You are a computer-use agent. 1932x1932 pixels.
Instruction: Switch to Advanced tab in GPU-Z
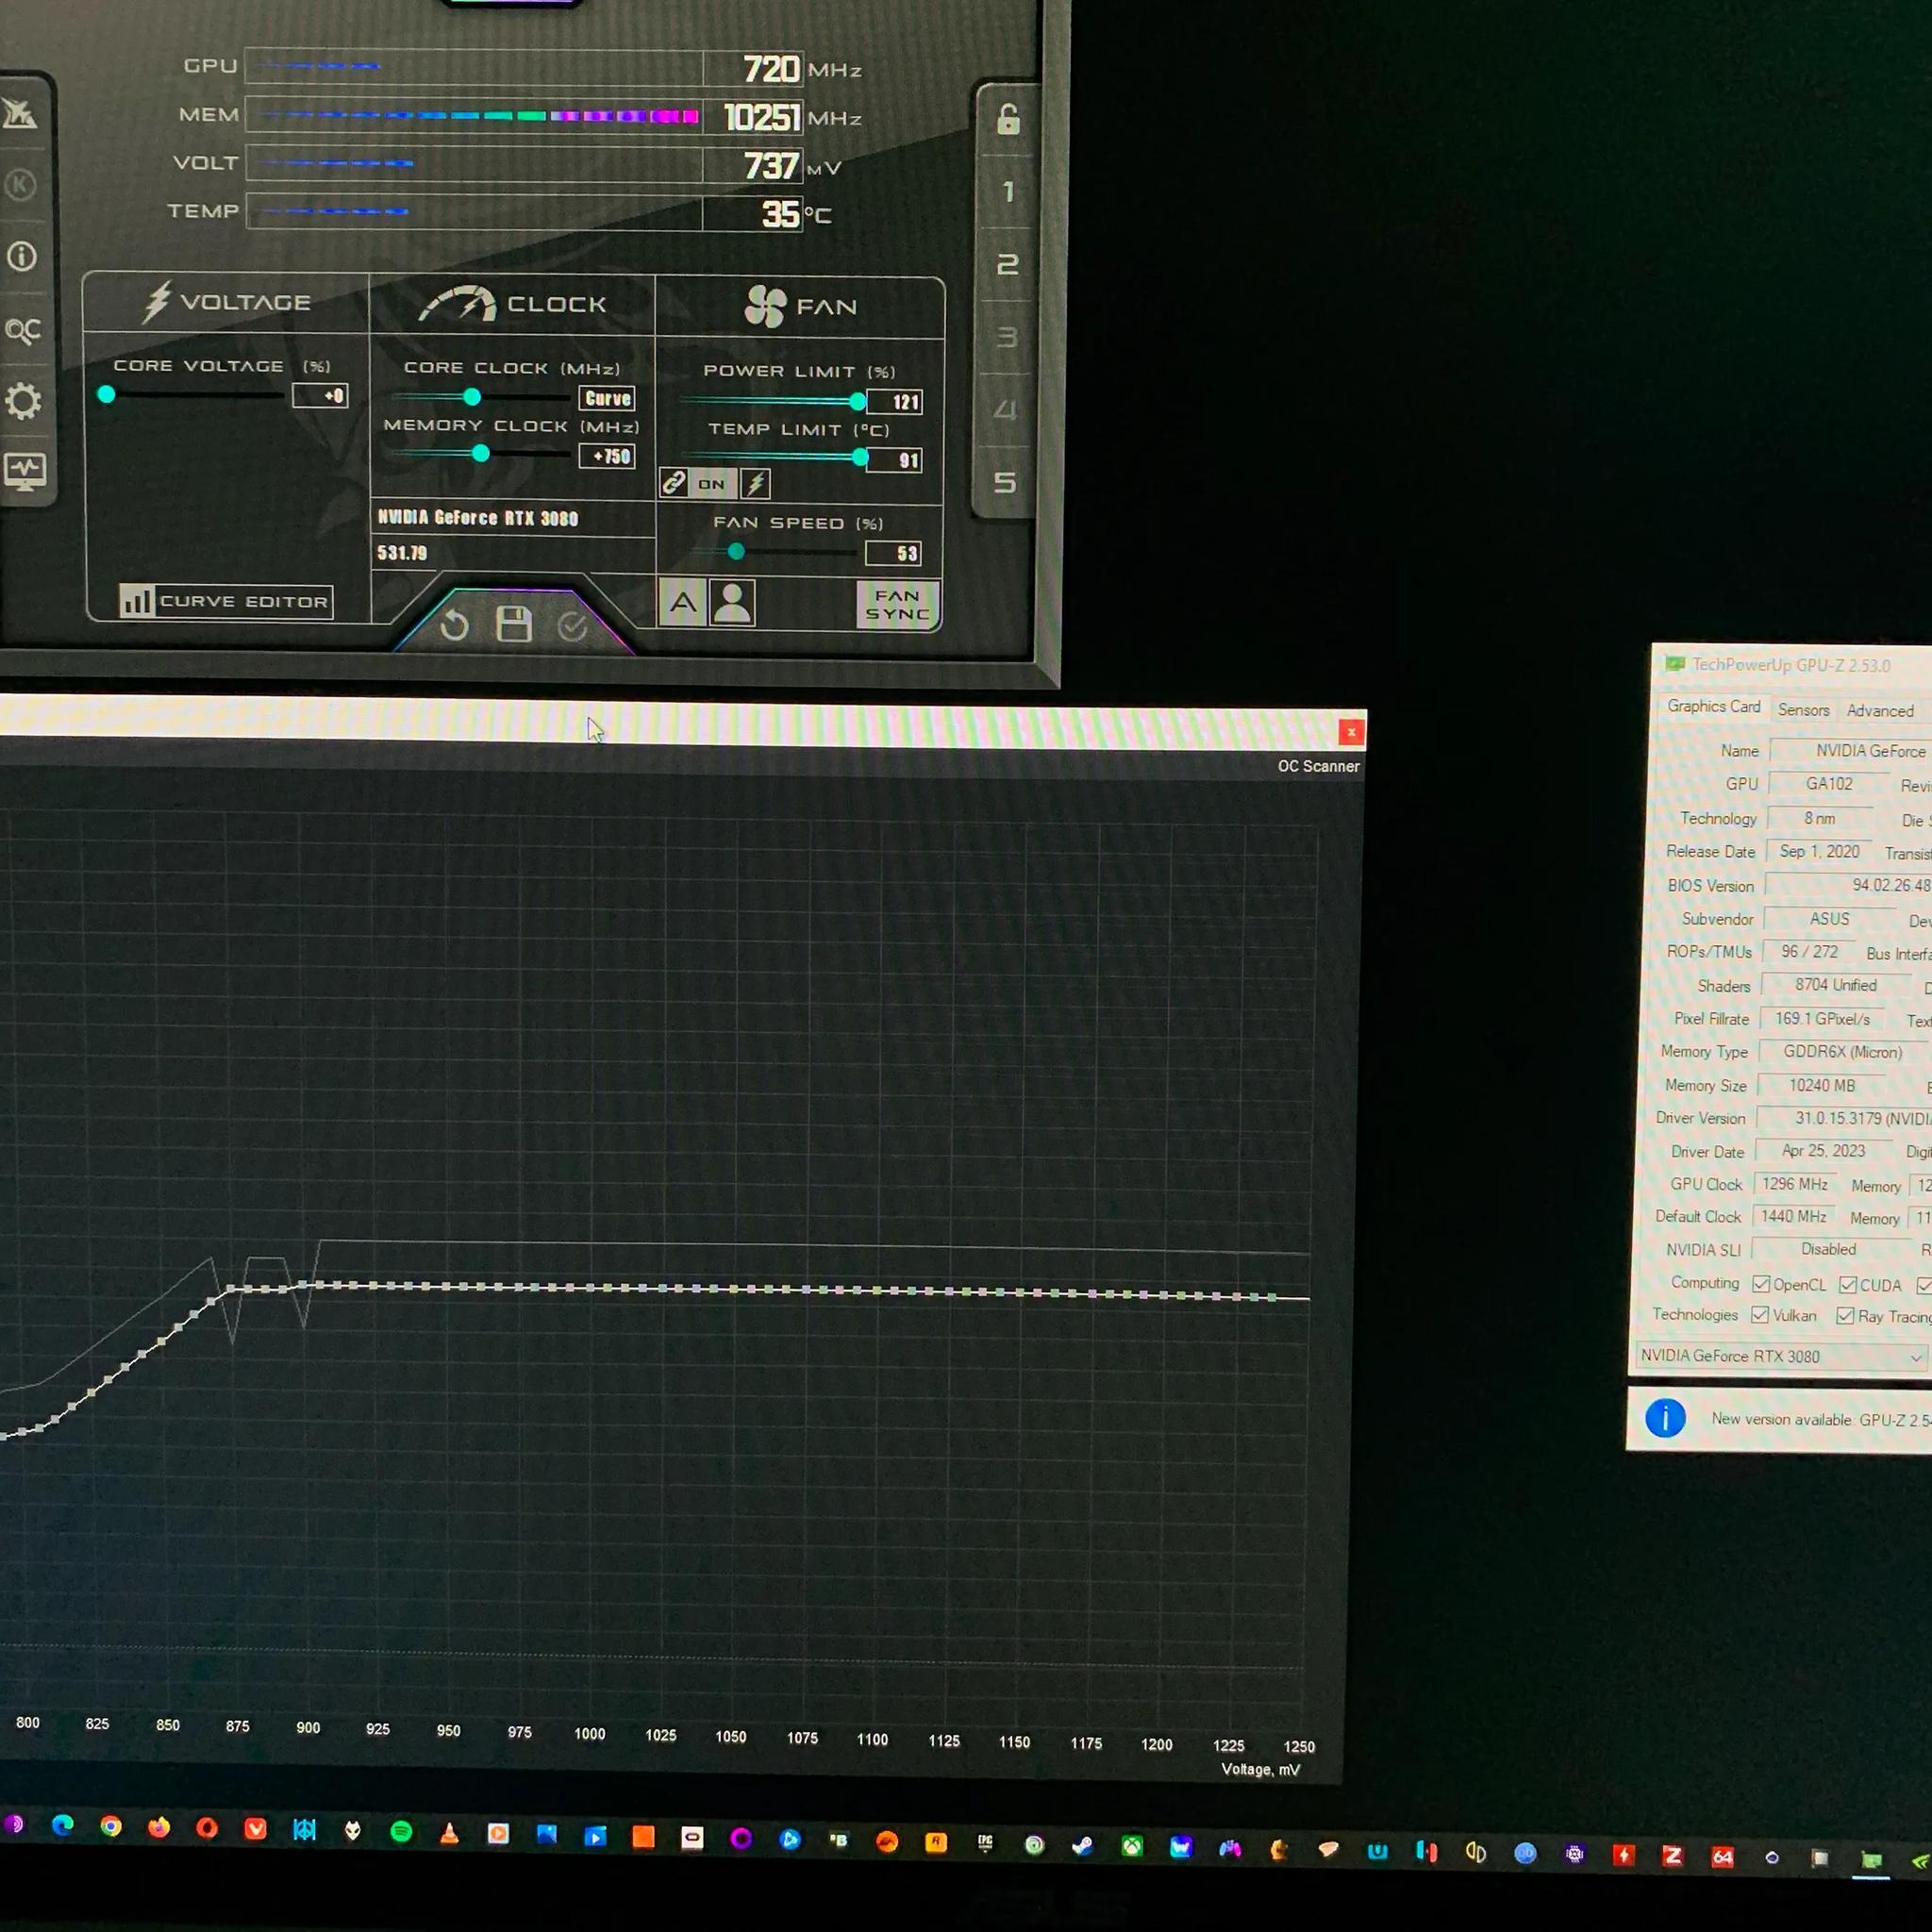pyautogui.click(x=1880, y=710)
